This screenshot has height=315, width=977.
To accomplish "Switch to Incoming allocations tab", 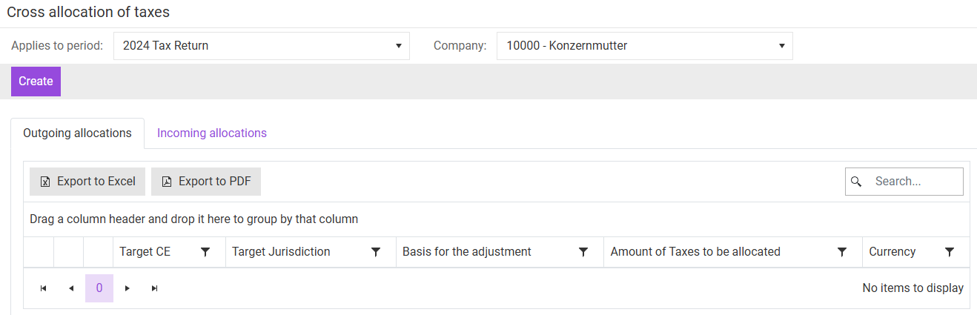I will (212, 133).
